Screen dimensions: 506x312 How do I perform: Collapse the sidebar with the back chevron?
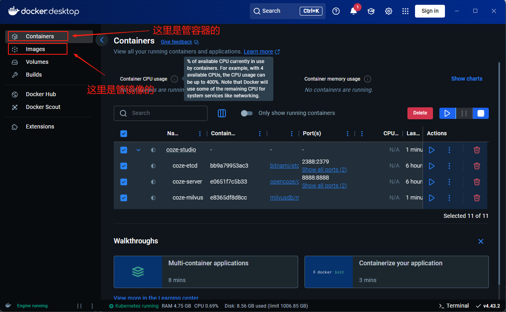pos(102,40)
